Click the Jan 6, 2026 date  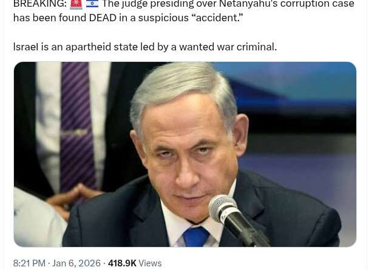point(76,263)
